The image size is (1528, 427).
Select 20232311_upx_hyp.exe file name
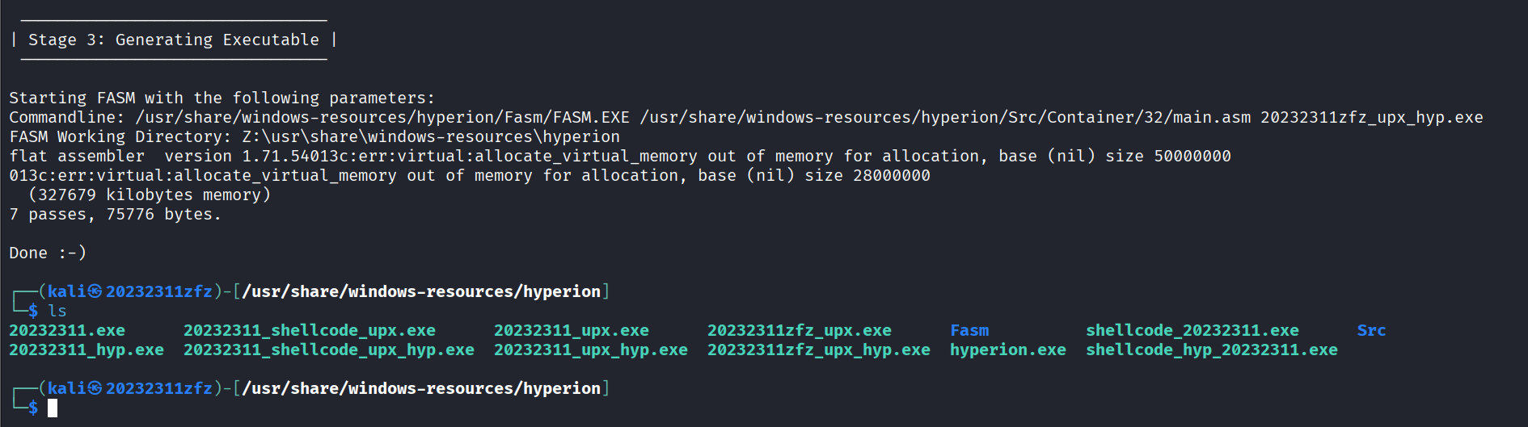(591, 350)
